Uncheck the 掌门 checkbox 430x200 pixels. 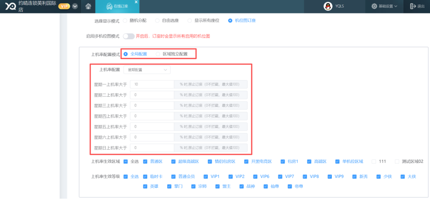coord(169,186)
